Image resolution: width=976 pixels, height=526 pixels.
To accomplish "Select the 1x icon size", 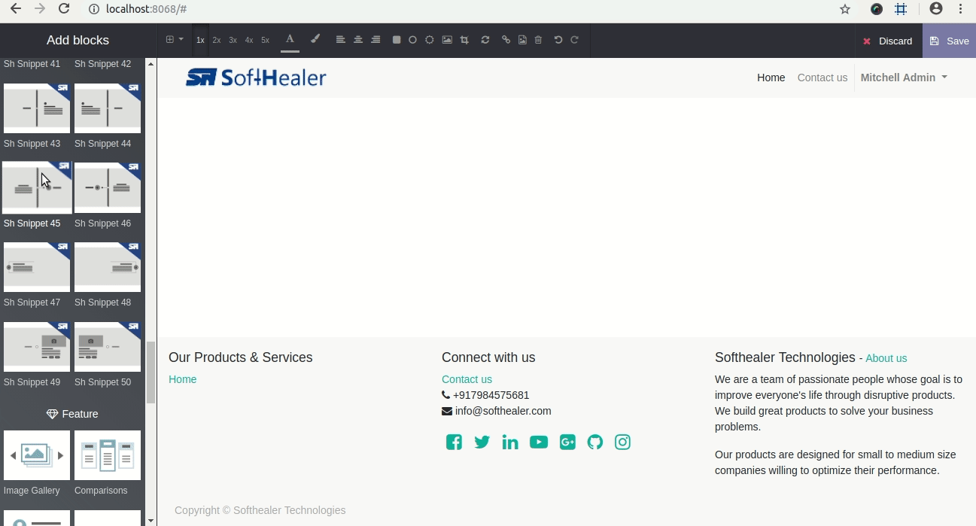I will 200,41.
